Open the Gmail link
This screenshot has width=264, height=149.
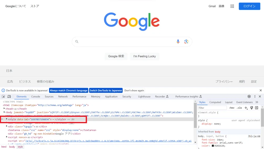212,6
